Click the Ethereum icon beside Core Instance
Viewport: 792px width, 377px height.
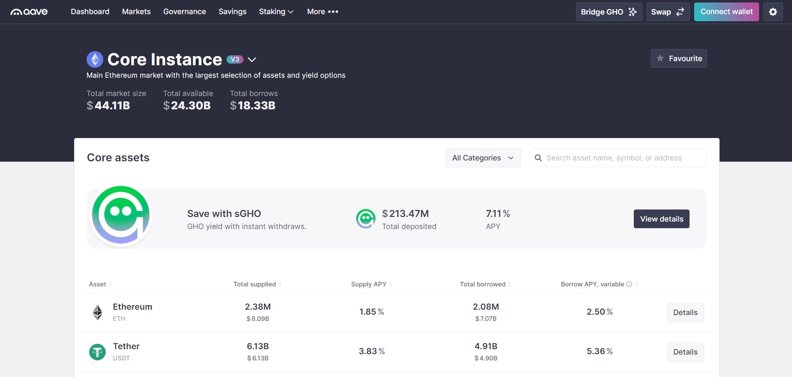coord(95,59)
